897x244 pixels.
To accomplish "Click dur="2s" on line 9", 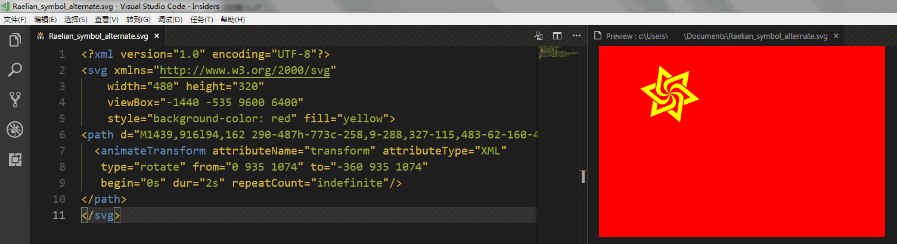I will tap(199, 183).
